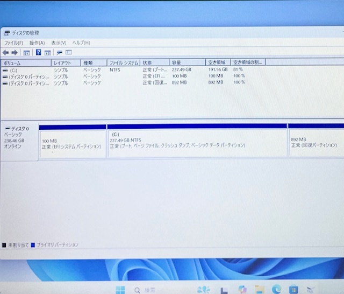Viewport: 344px width, 294px height.
Task: Sort by 容量 column header
Action: pos(188,62)
